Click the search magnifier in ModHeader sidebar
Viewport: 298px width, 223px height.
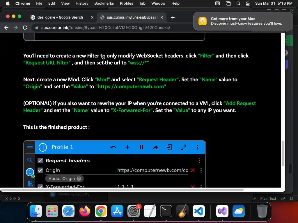point(30,160)
